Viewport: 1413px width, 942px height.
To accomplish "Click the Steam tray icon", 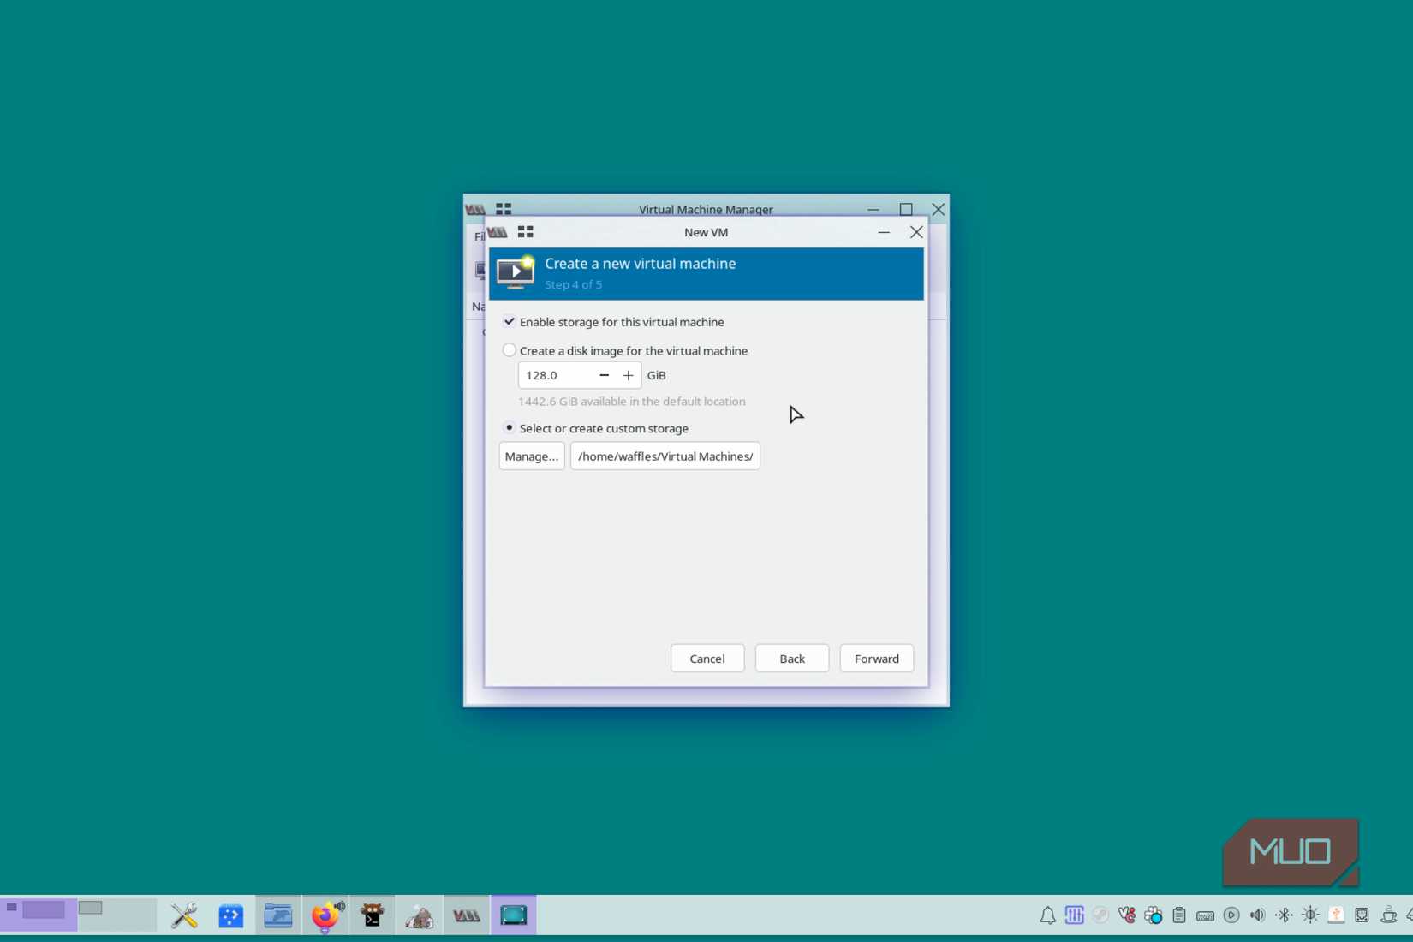I will pyautogui.click(x=1100, y=915).
